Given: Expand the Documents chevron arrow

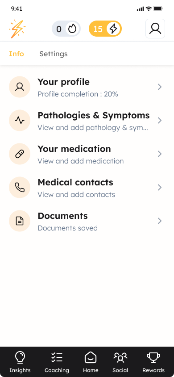Looking at the screenshot, I should [x=160, y=221].
